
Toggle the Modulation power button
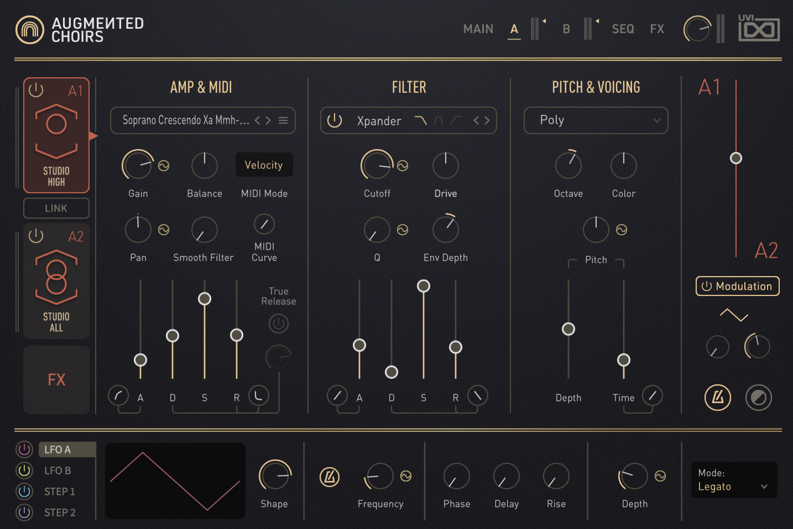[706, 286]
